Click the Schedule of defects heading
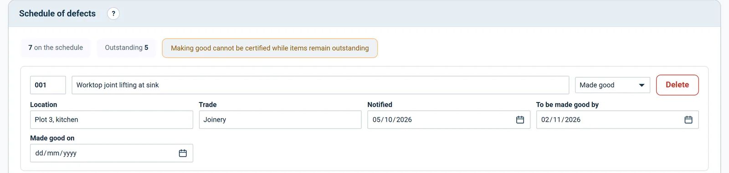This screenshot has height=173, width=729. (x=57, y=14)
